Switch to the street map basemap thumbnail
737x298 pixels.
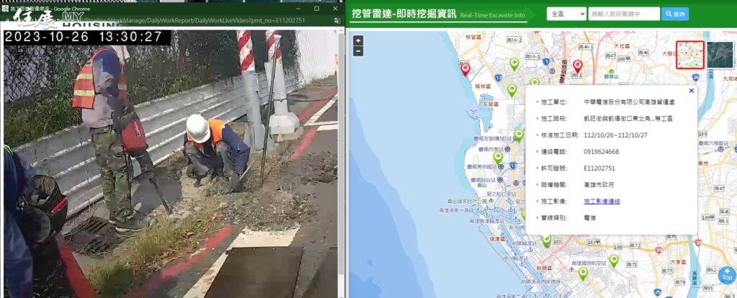689,55
